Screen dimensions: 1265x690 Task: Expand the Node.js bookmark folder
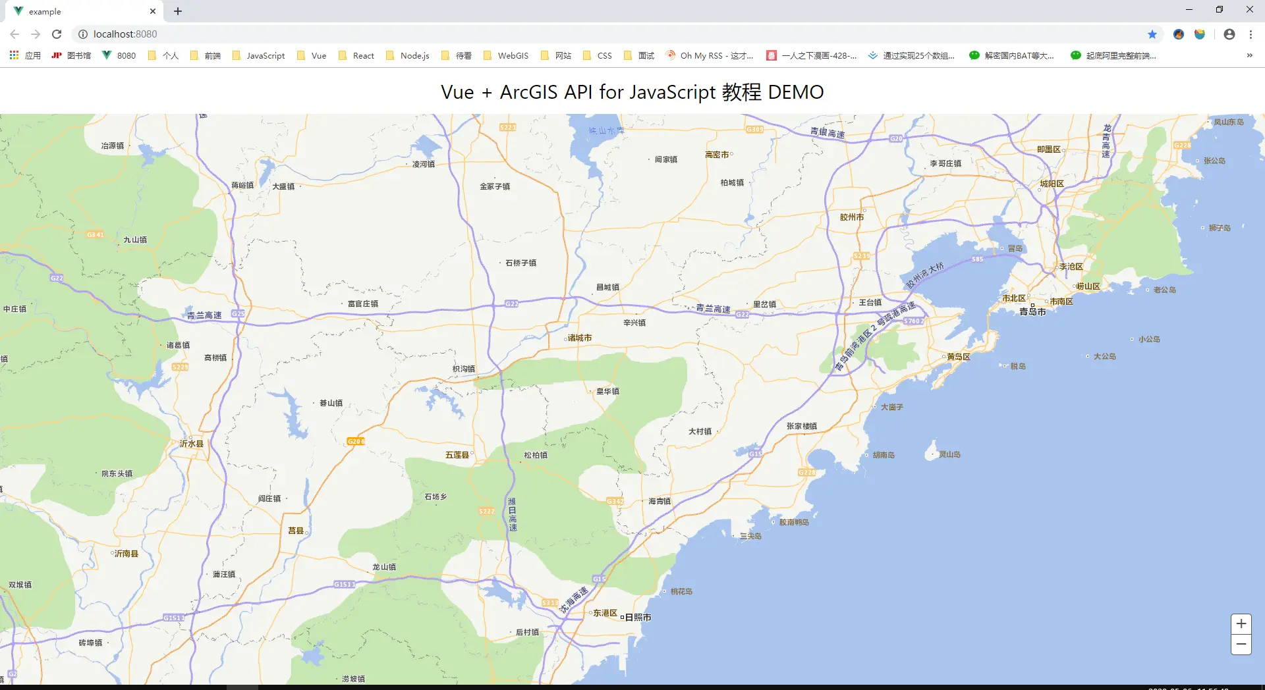[x=408, y=56]
